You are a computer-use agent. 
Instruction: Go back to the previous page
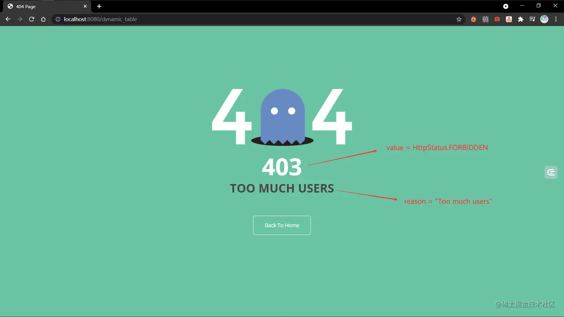(x=8, y=19)
